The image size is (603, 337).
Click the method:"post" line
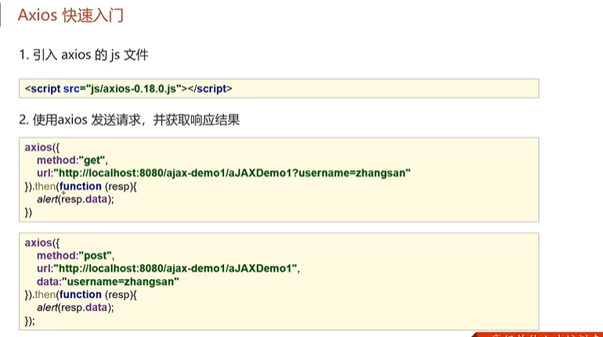point(75,256)
